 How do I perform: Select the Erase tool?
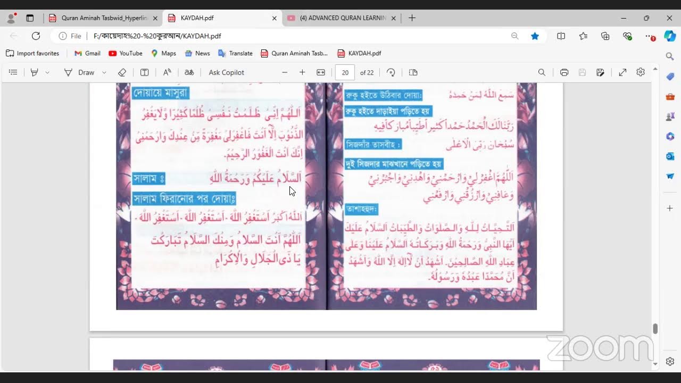point(122,72)
